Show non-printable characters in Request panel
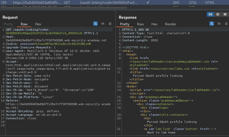This screenshot has height=137, width=229. [x=103, y=24]
